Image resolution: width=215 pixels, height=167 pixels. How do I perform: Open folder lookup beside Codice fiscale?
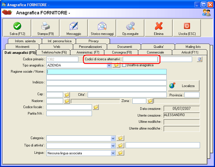[96, 107]
